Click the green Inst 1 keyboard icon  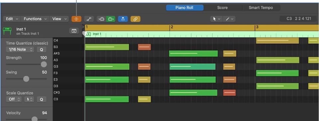point(7,31)
